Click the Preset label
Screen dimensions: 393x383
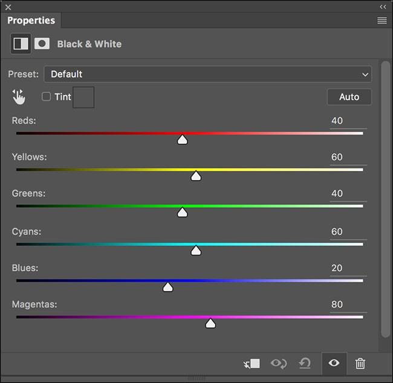click(x=24, y=75)
